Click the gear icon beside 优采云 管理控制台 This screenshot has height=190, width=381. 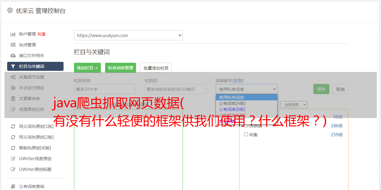pyautogui.click(x=10, y=10)
